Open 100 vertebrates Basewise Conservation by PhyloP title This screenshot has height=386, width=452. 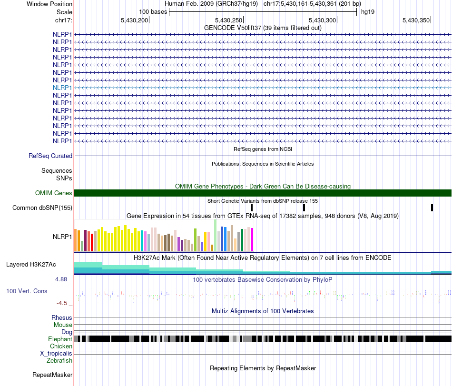point(263,280)
